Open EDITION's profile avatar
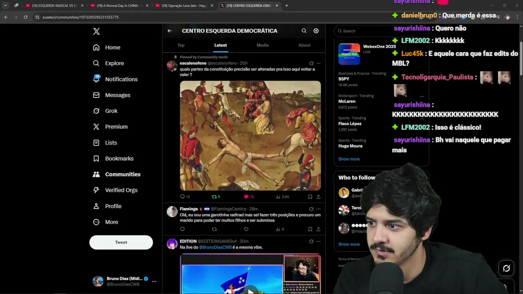Viewport: 523px width, 294px height. pyautogui.click(x=172, y=244)
